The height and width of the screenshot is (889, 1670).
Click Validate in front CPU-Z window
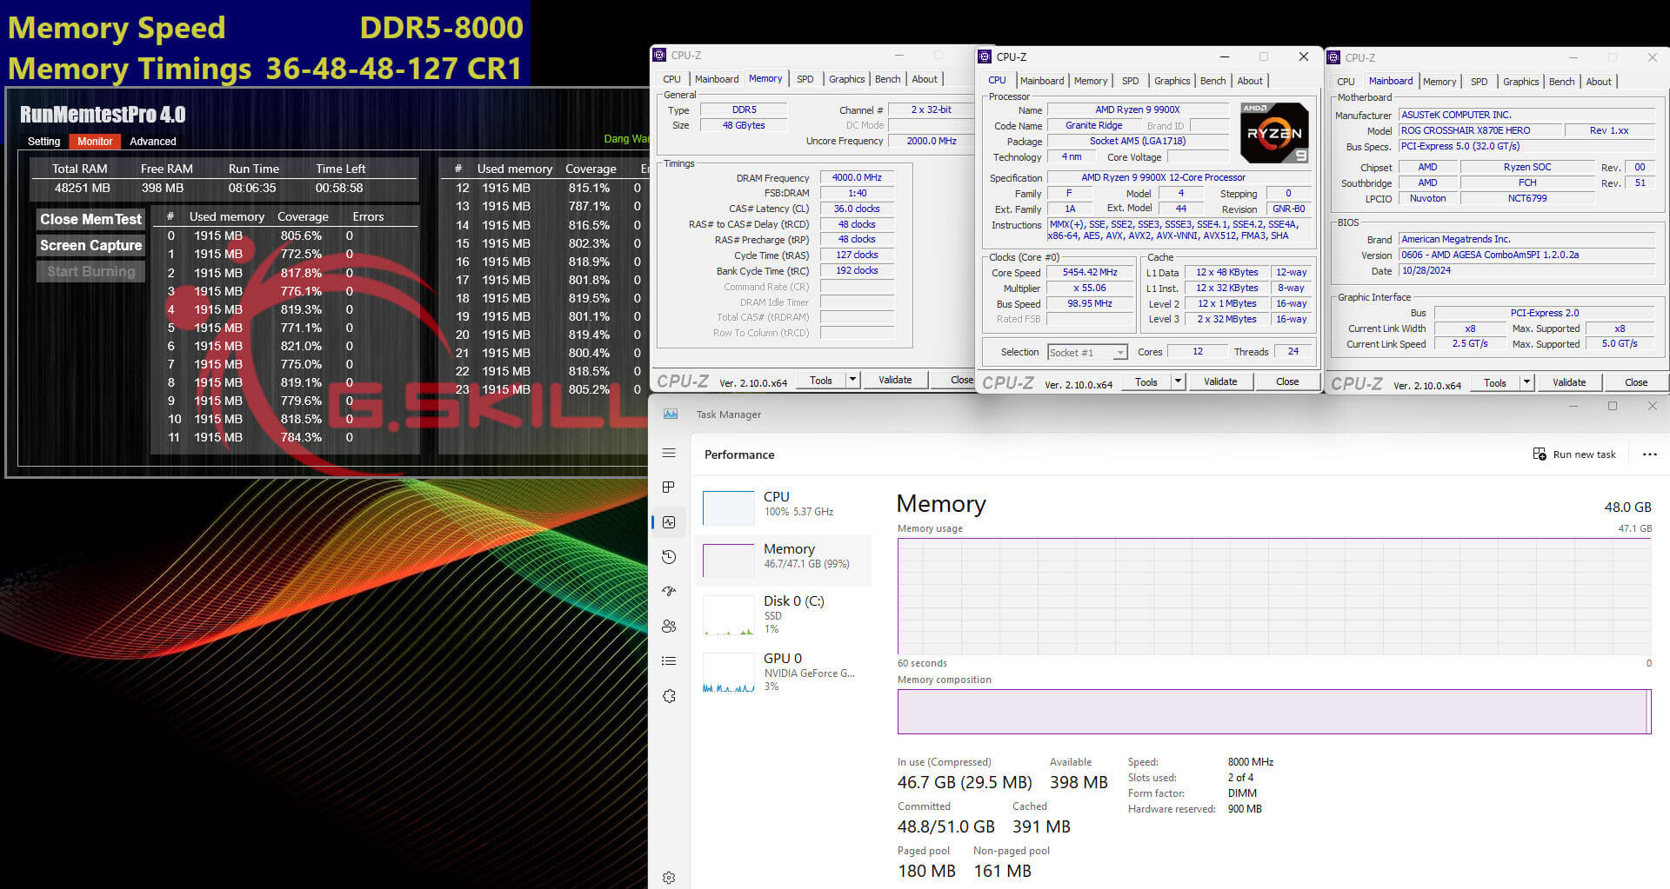[x=1220, y=381]
